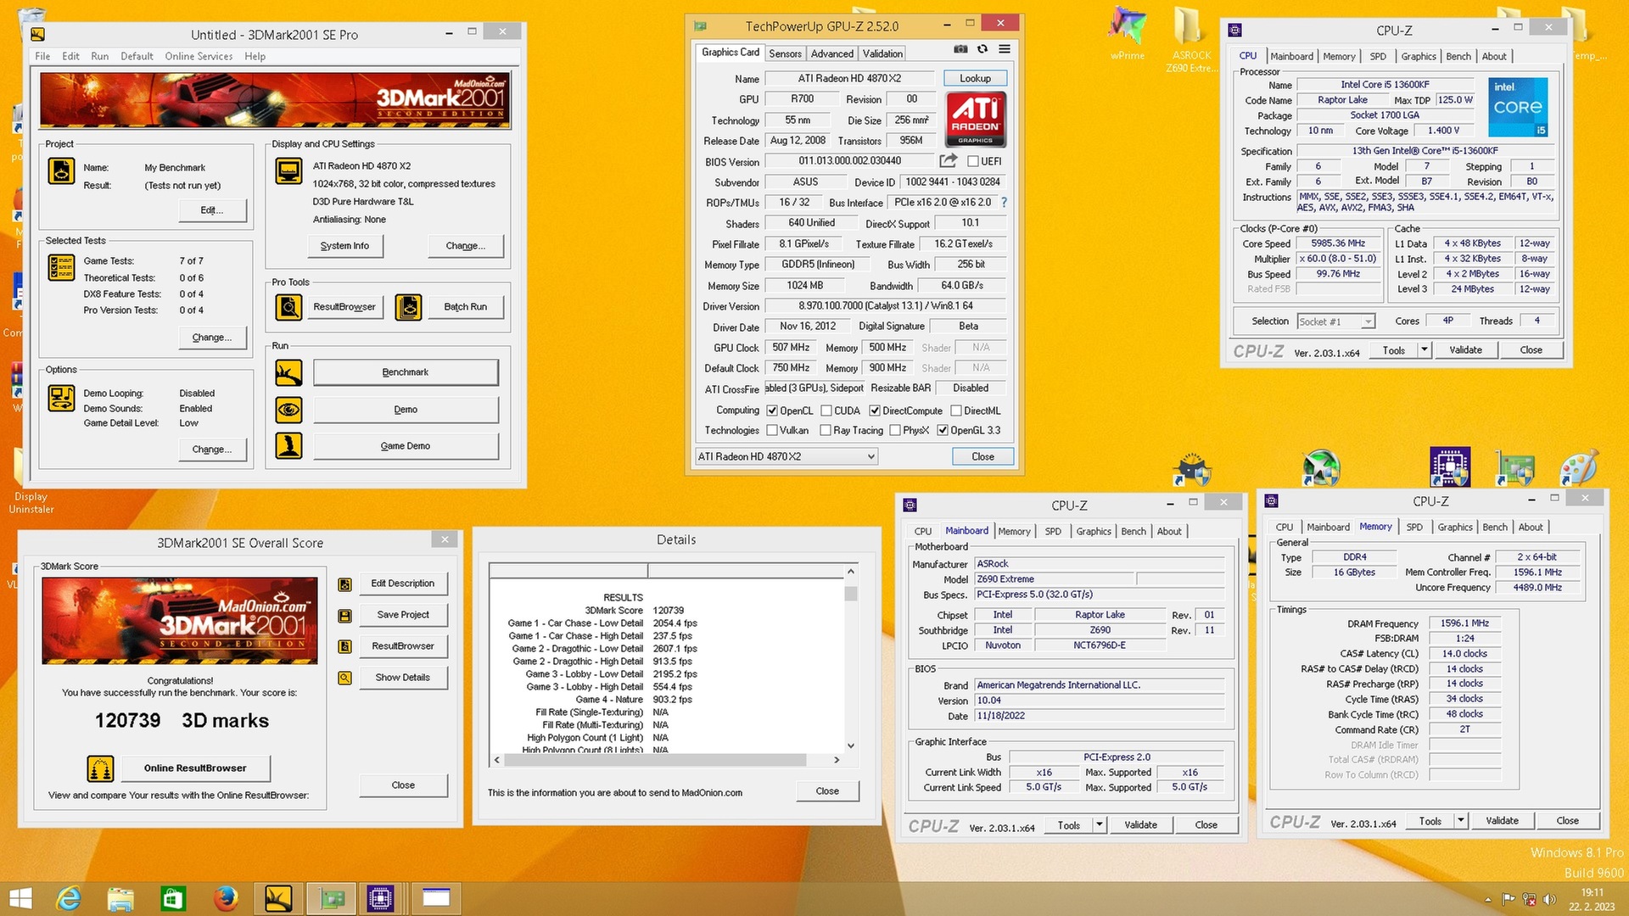This screenshot has width=1629, height=916.
Task: Toggle the PhysX checkbox
Action: (x=895, y=430)
